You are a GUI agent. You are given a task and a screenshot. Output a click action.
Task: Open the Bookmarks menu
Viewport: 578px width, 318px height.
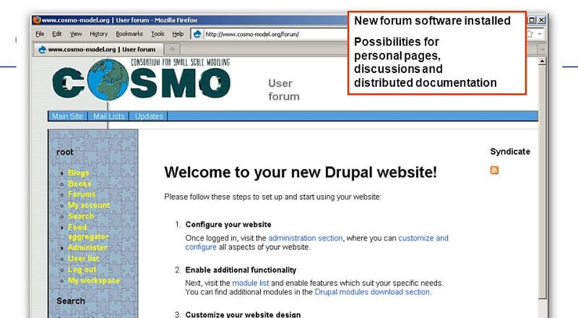(x=129, y=34)
